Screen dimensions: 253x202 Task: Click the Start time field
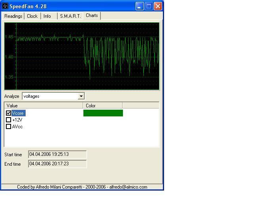(x=57, y=154)
